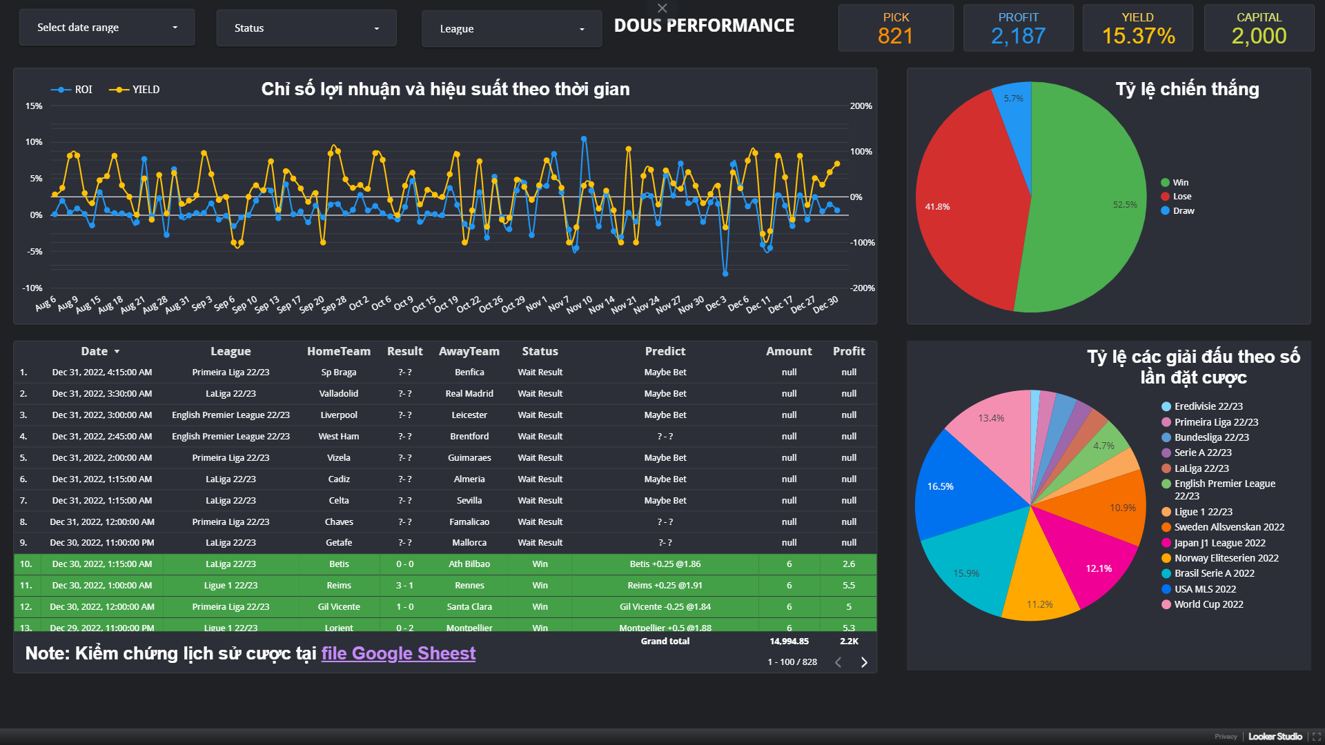The image size is (1325, 745).
Task: Toggle the Lose legend item
Action: tap(1176, 197)
